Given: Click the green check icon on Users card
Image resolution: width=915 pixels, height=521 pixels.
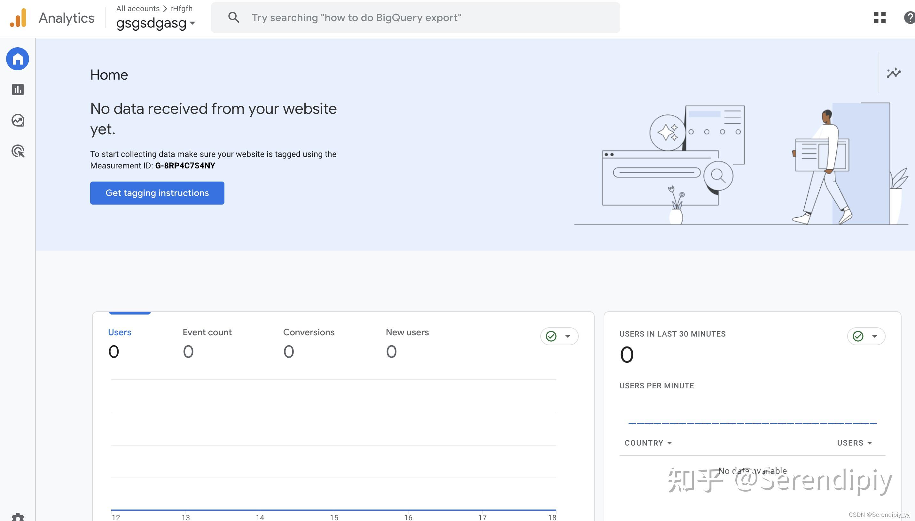Looking at the screenshot, I should point(551,336).
